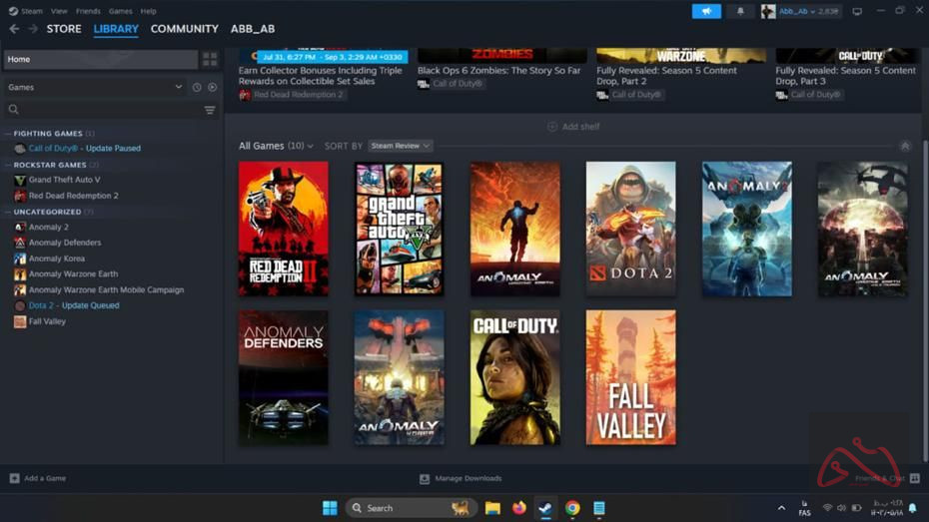The width and height of the screenshot is (929, 522).
Task: Open advanced filter options icon
Action: [x=210, y=110]
